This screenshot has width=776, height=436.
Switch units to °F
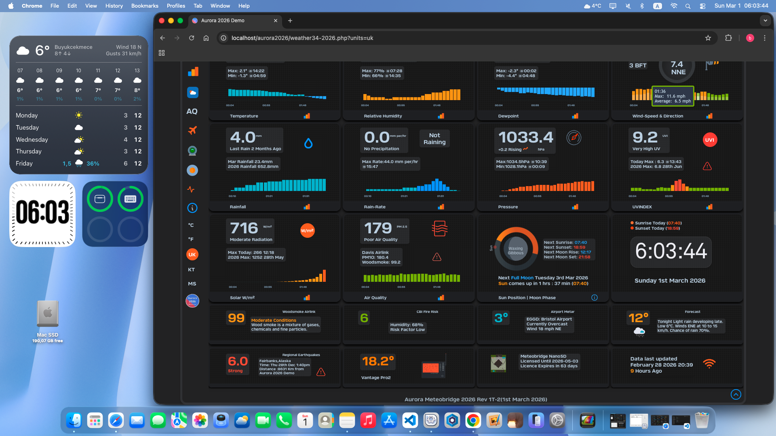pyautogui.click(x=191, y=239)
